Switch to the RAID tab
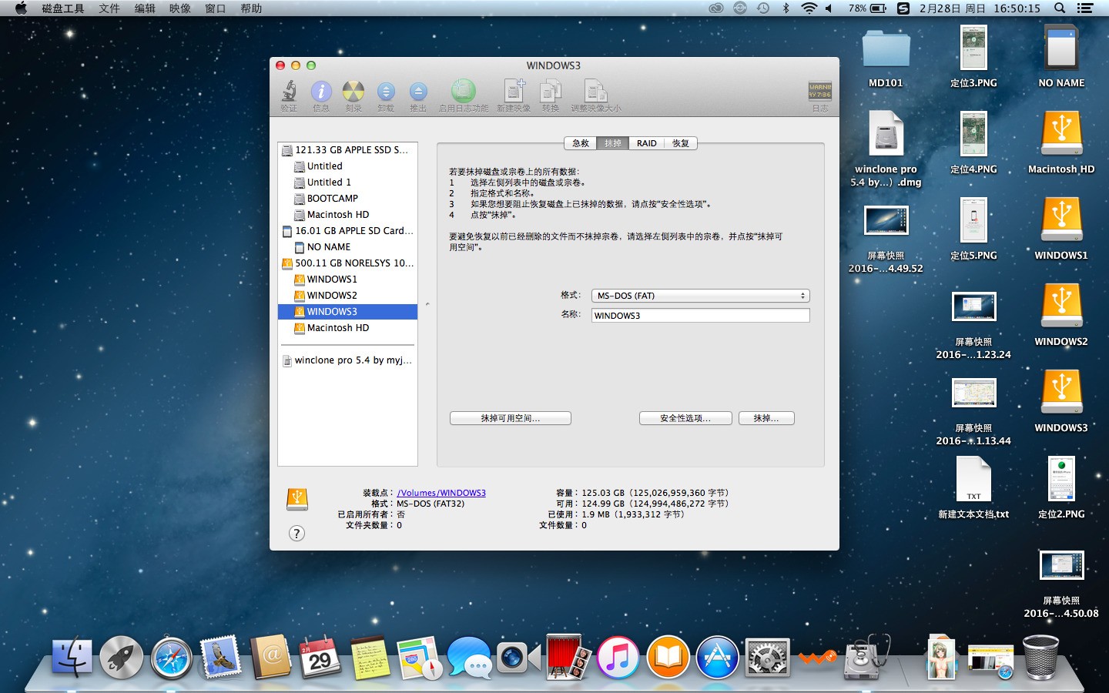Screen dimensions: 1109x693 click(647, 143)
